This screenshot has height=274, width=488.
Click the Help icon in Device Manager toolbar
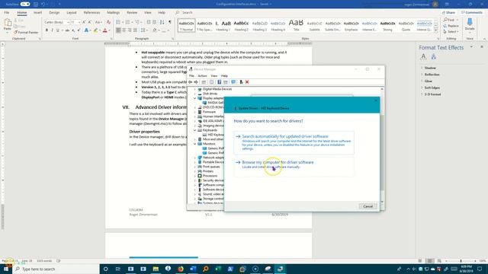click(x=219, y=82)
